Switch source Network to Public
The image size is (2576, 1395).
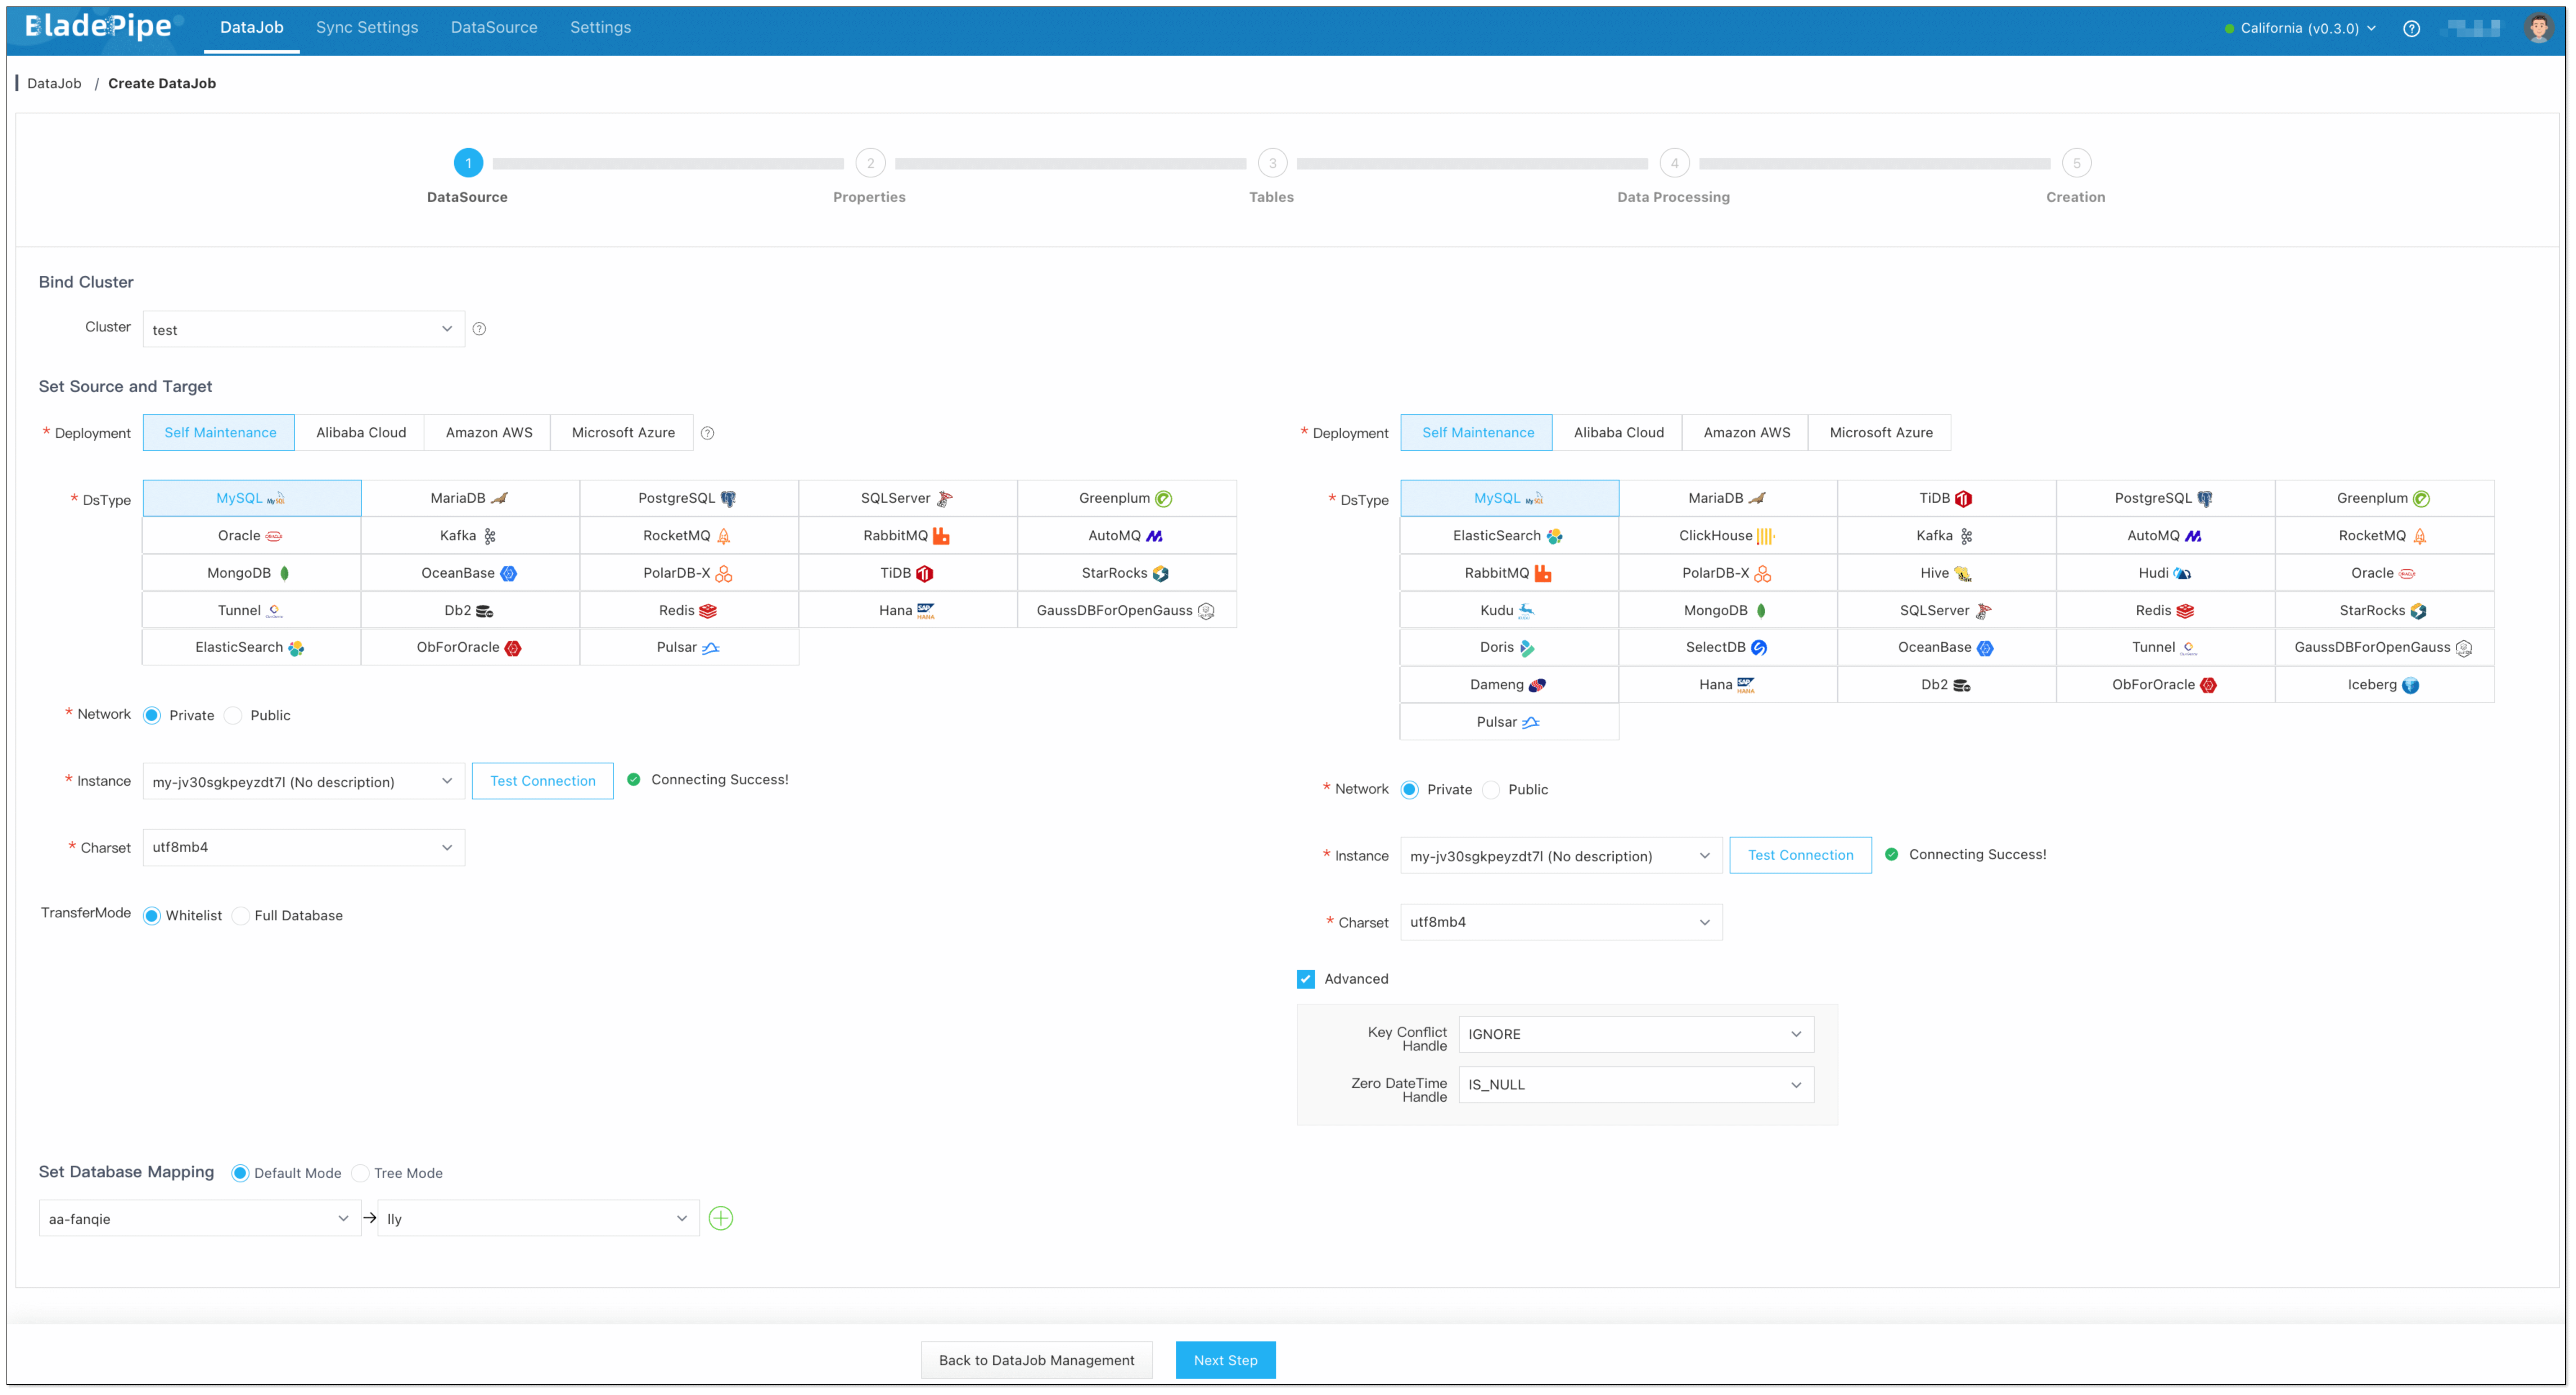click(233, 716)
